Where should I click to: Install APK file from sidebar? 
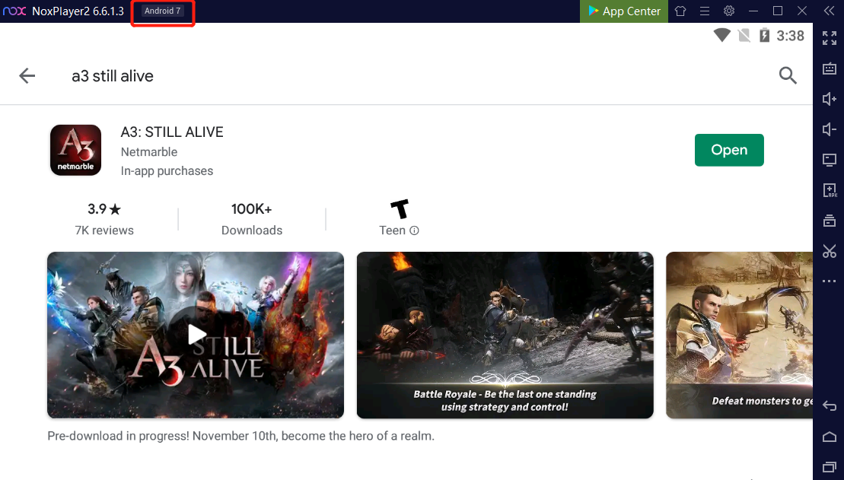(830, 190)
